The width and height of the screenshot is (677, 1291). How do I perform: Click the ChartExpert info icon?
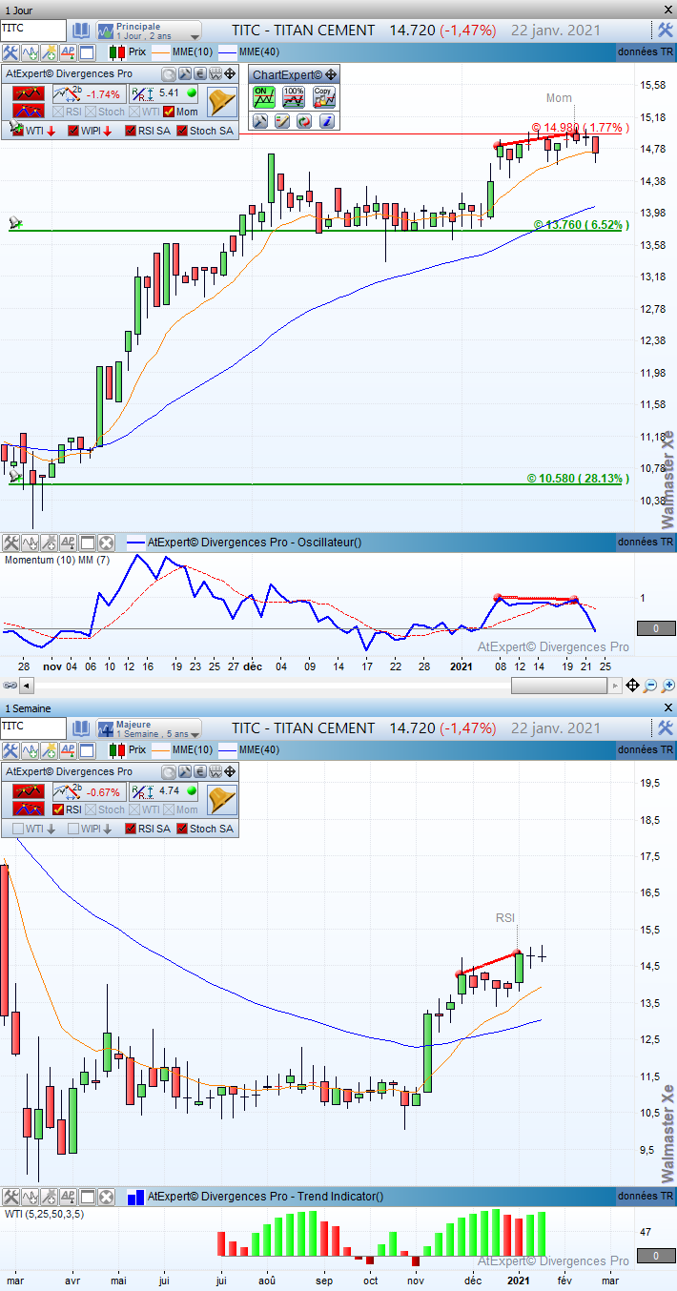pos(326,121)
